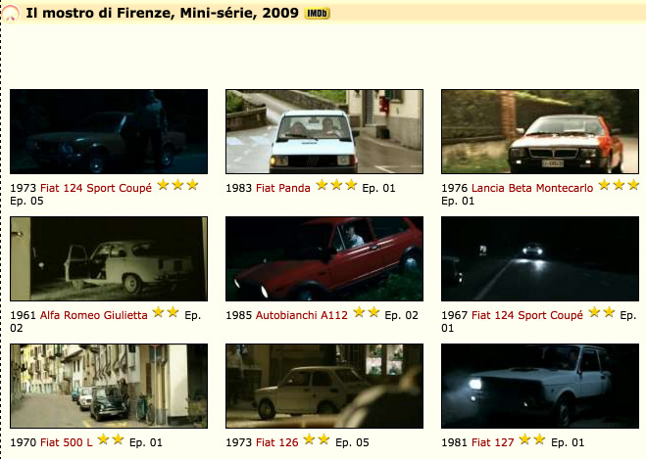Follow the Autobianchi A112 link

coord(302,315)
